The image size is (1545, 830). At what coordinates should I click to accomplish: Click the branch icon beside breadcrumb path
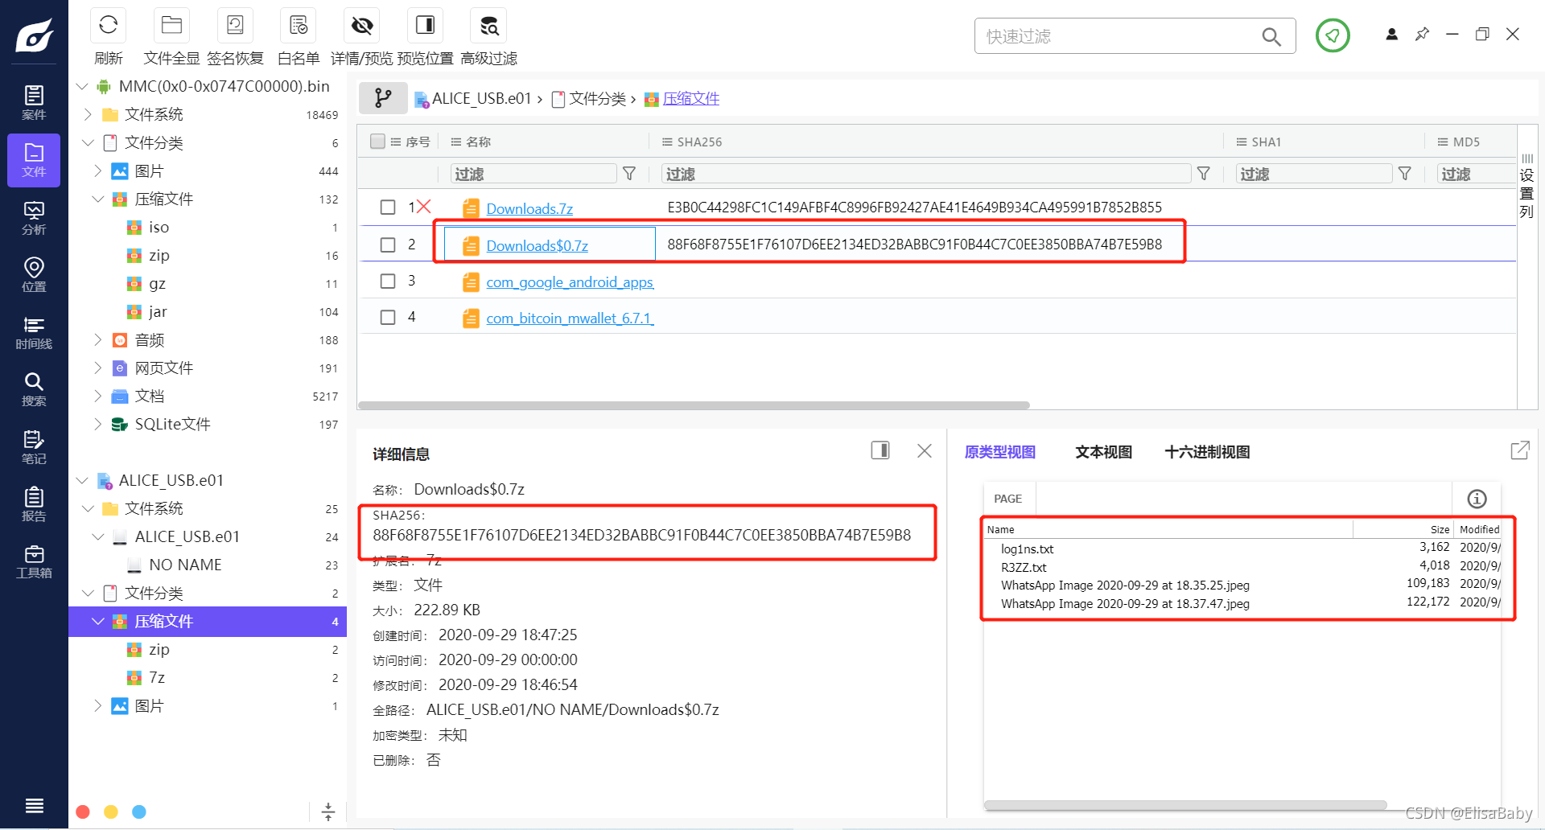(383, 98)
